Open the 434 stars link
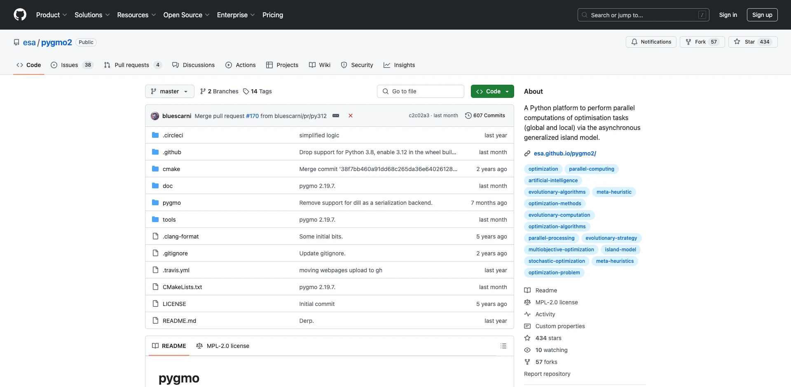The width and height of the screenshot is (791, 387). click(548, 338)
